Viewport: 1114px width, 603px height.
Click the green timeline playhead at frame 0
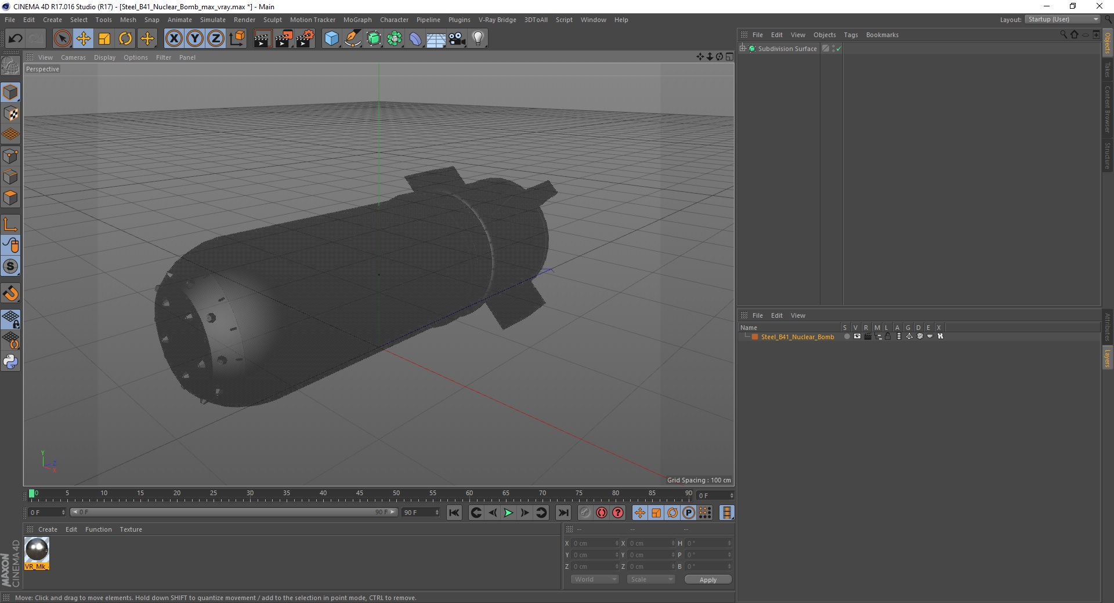(x=31, y=493)
